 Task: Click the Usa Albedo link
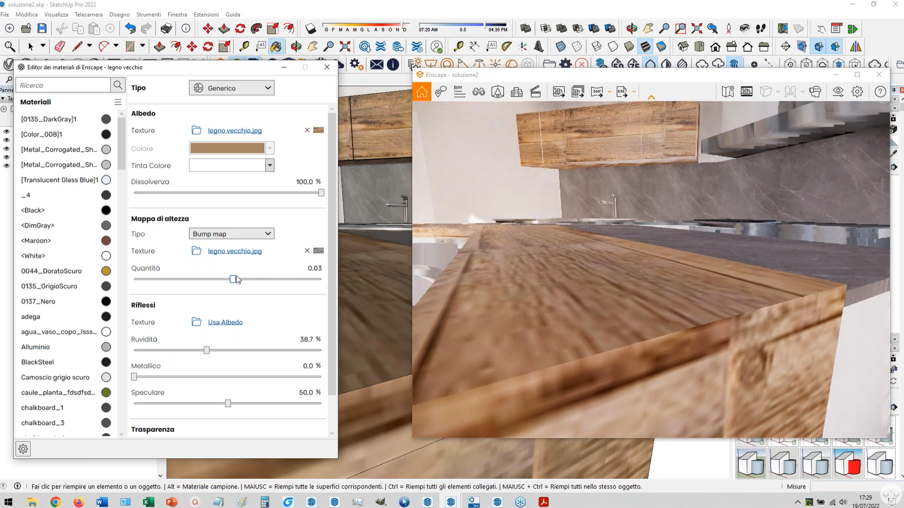coord(225,322)
